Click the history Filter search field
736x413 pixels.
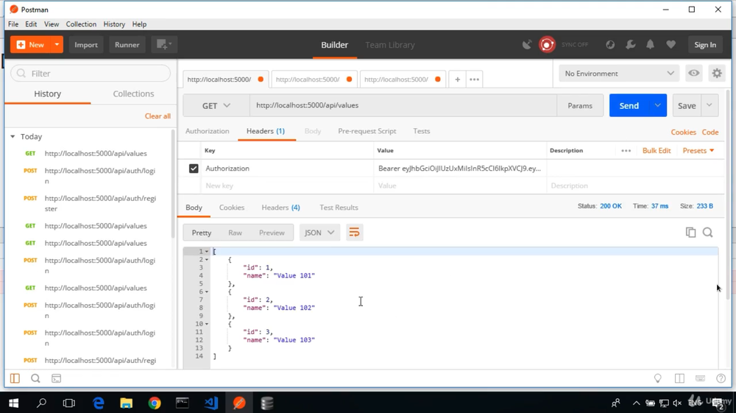tap(91, 73)
